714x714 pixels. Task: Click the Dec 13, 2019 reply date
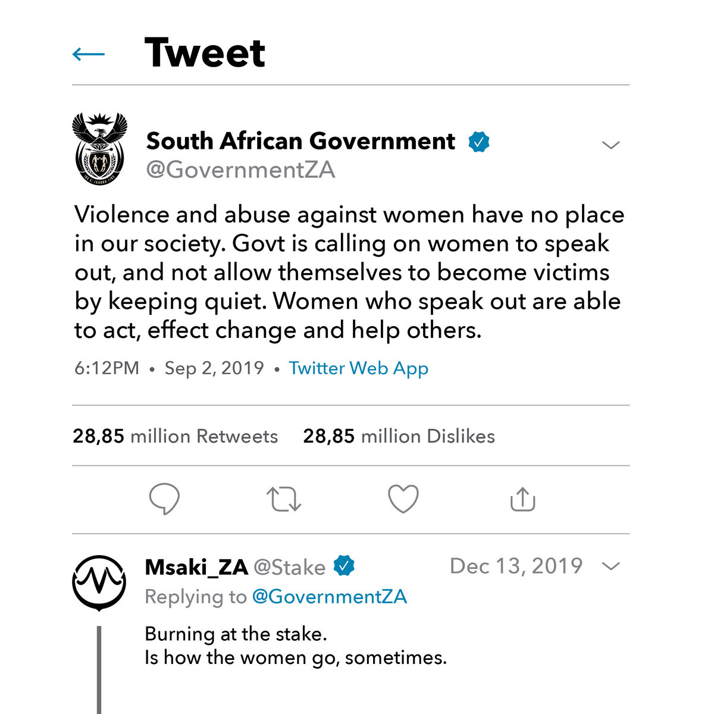[x=516, y=566]
